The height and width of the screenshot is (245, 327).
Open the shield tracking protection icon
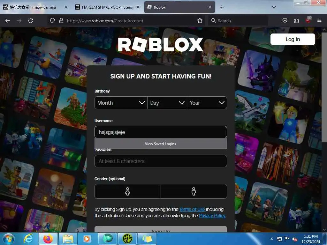[52, 21]
